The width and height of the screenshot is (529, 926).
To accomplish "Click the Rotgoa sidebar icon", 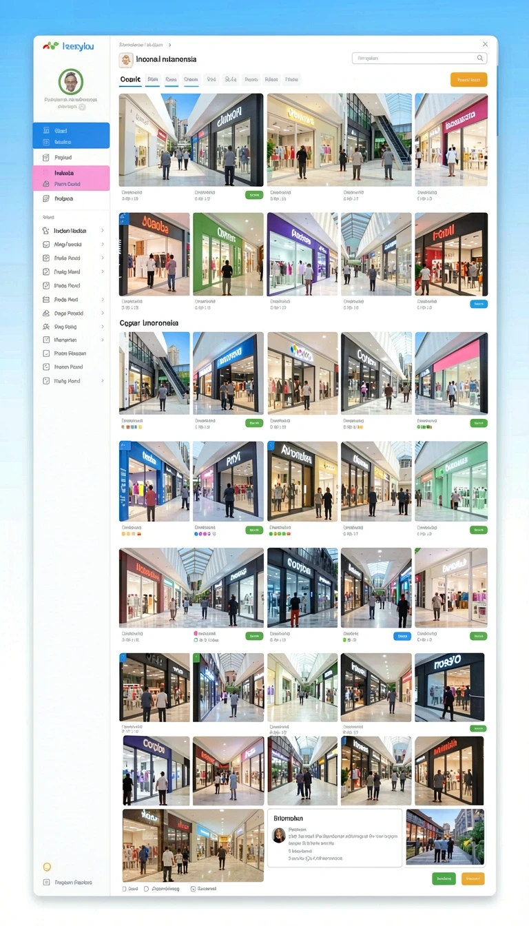I will [x=46, y=198].
